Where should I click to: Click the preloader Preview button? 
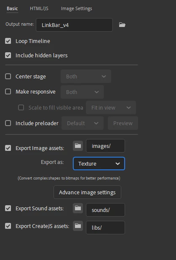coord(123,123)
